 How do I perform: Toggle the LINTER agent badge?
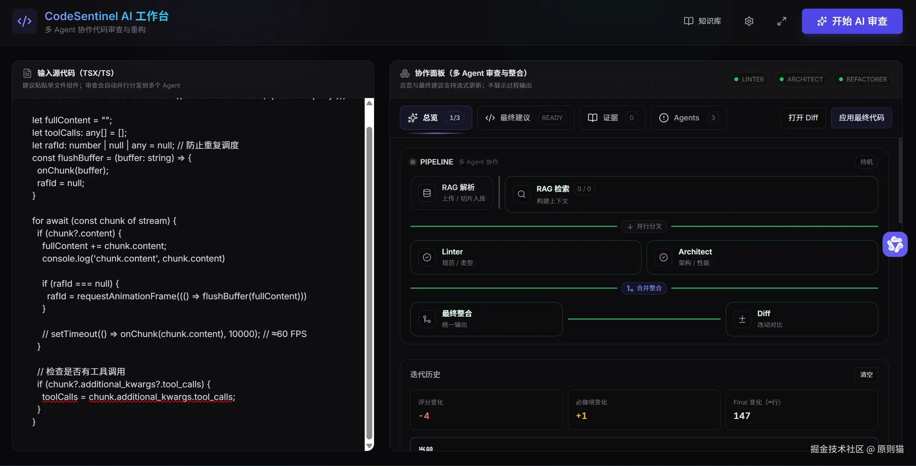point(749,79)
